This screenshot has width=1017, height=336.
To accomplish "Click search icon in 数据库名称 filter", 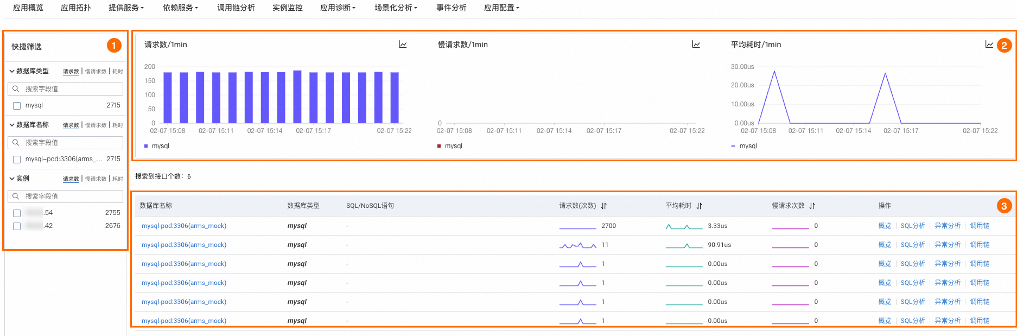I will [16, 142].
